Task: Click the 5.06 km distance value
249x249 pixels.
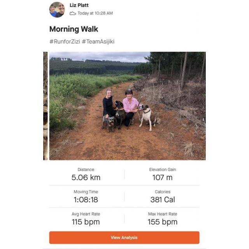Action: (x=86, y=177)
